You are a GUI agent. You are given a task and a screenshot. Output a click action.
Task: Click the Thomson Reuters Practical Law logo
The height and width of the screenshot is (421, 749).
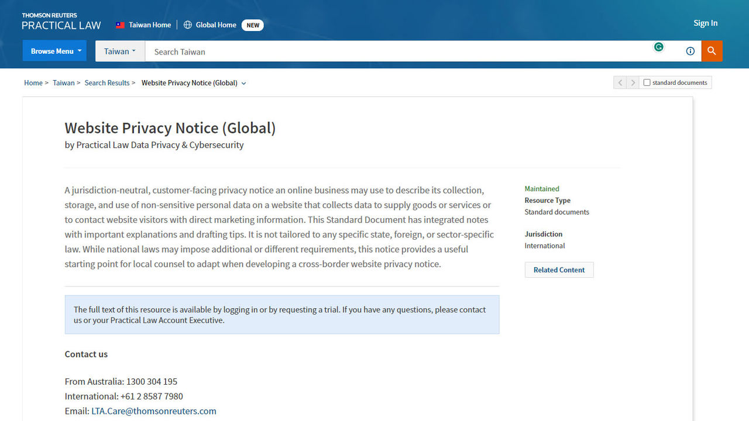(61, 22)
